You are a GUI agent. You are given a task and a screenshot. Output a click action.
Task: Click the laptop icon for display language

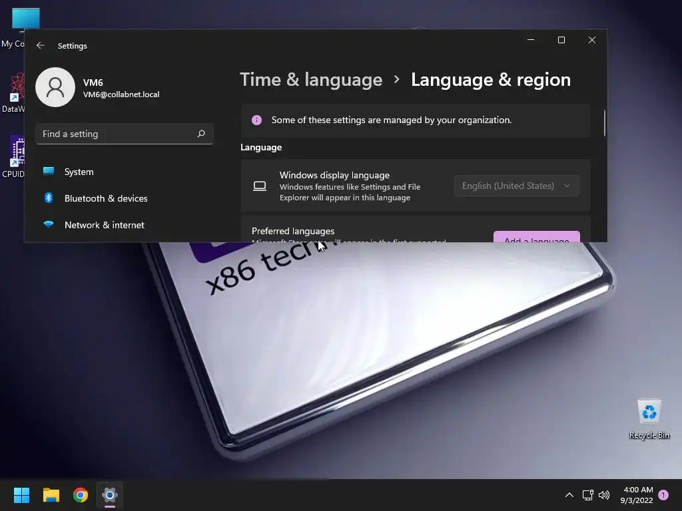pos(260,186)
